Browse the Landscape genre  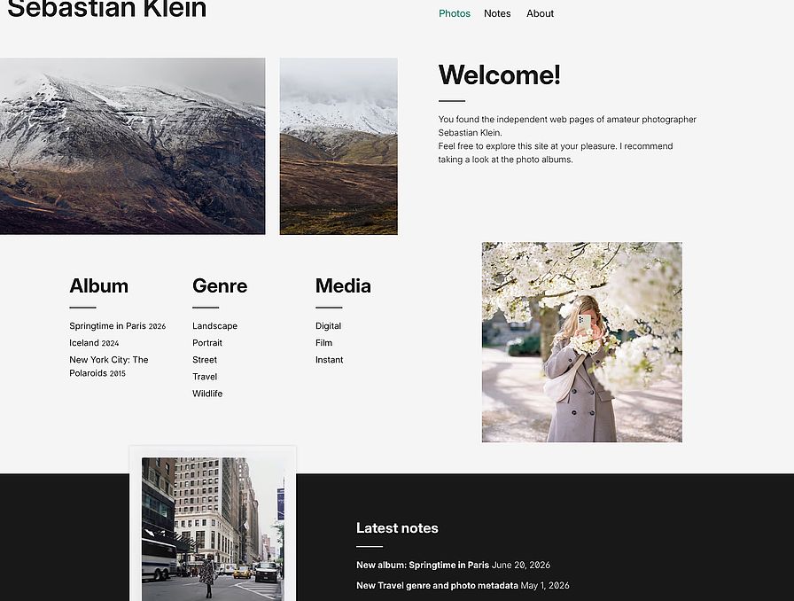(x=214, y=326)
